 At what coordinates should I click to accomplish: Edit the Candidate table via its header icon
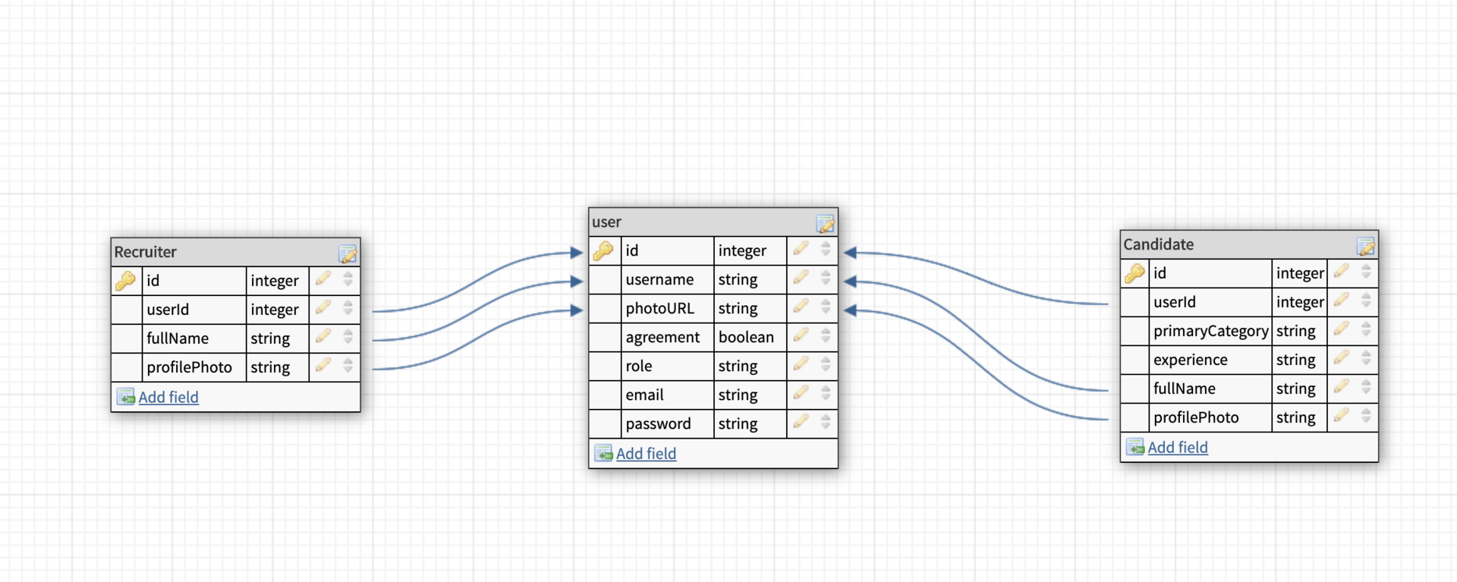tap(1366, 246)
